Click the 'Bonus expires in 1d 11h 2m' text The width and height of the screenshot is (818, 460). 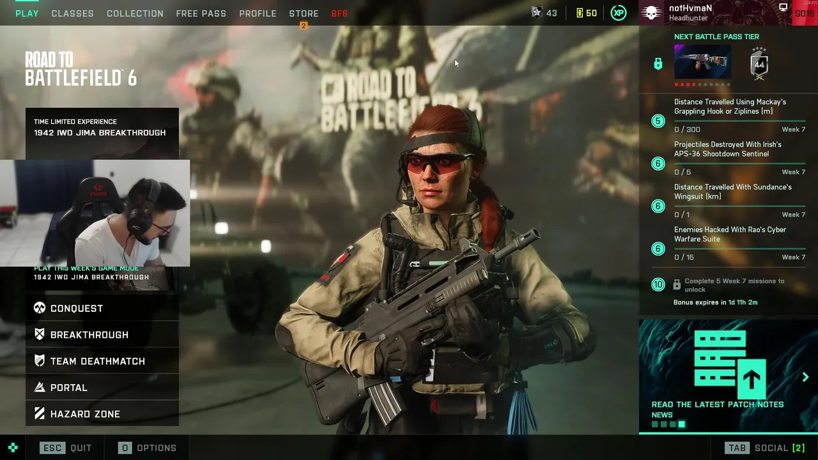click(715, 302)
